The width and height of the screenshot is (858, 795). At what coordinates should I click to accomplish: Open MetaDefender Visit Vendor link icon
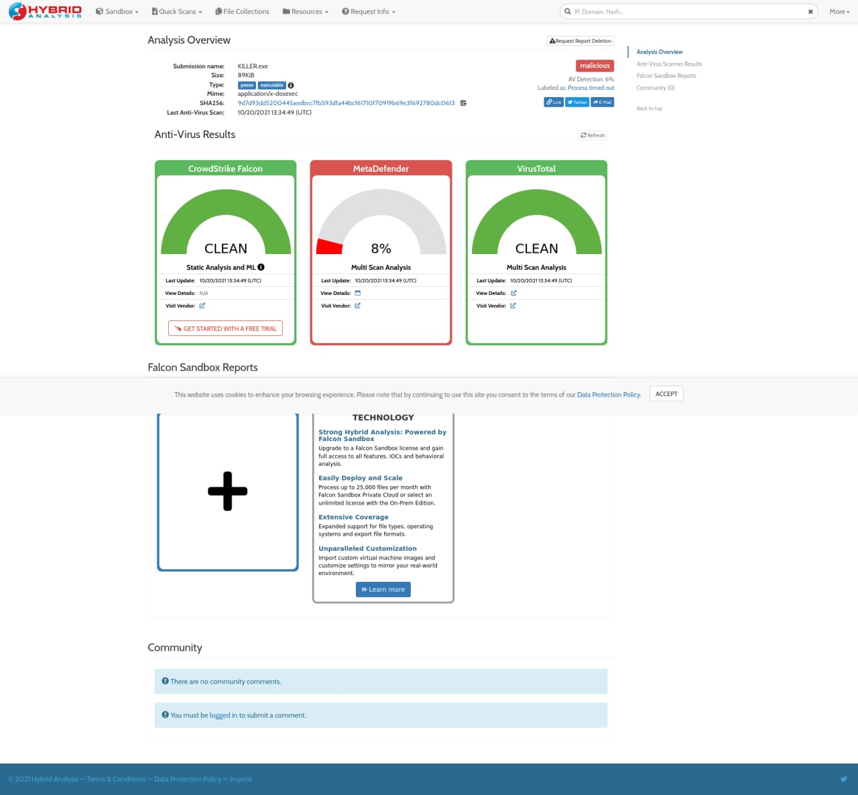pyautogui.click(x=357, y=306)
